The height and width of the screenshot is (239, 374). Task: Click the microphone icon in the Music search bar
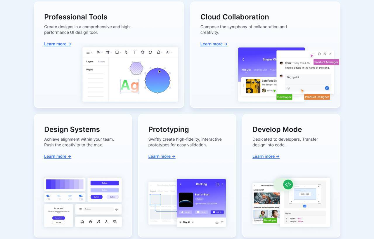(117, 209)
